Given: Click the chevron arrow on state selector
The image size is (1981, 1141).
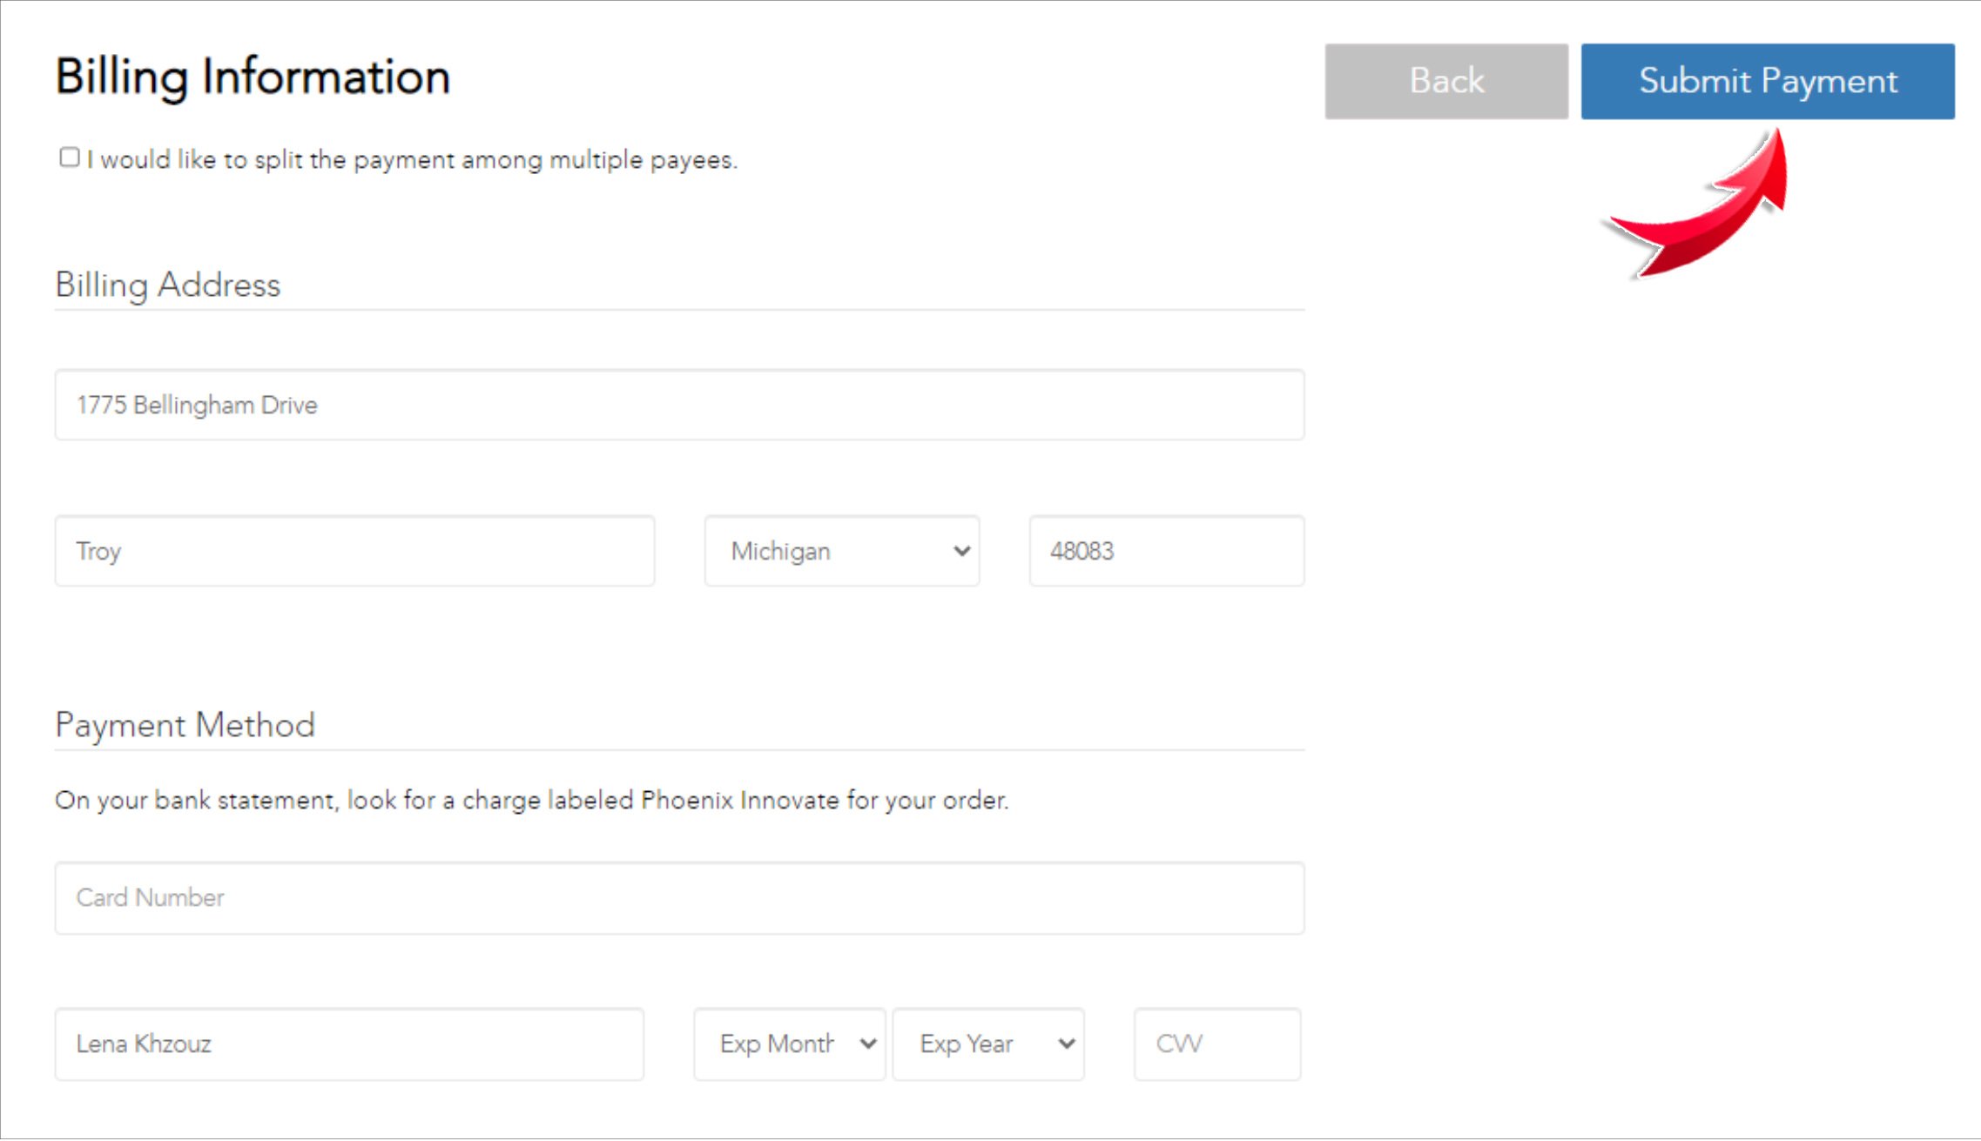Looking at the screenshot, I should point(961,551).
